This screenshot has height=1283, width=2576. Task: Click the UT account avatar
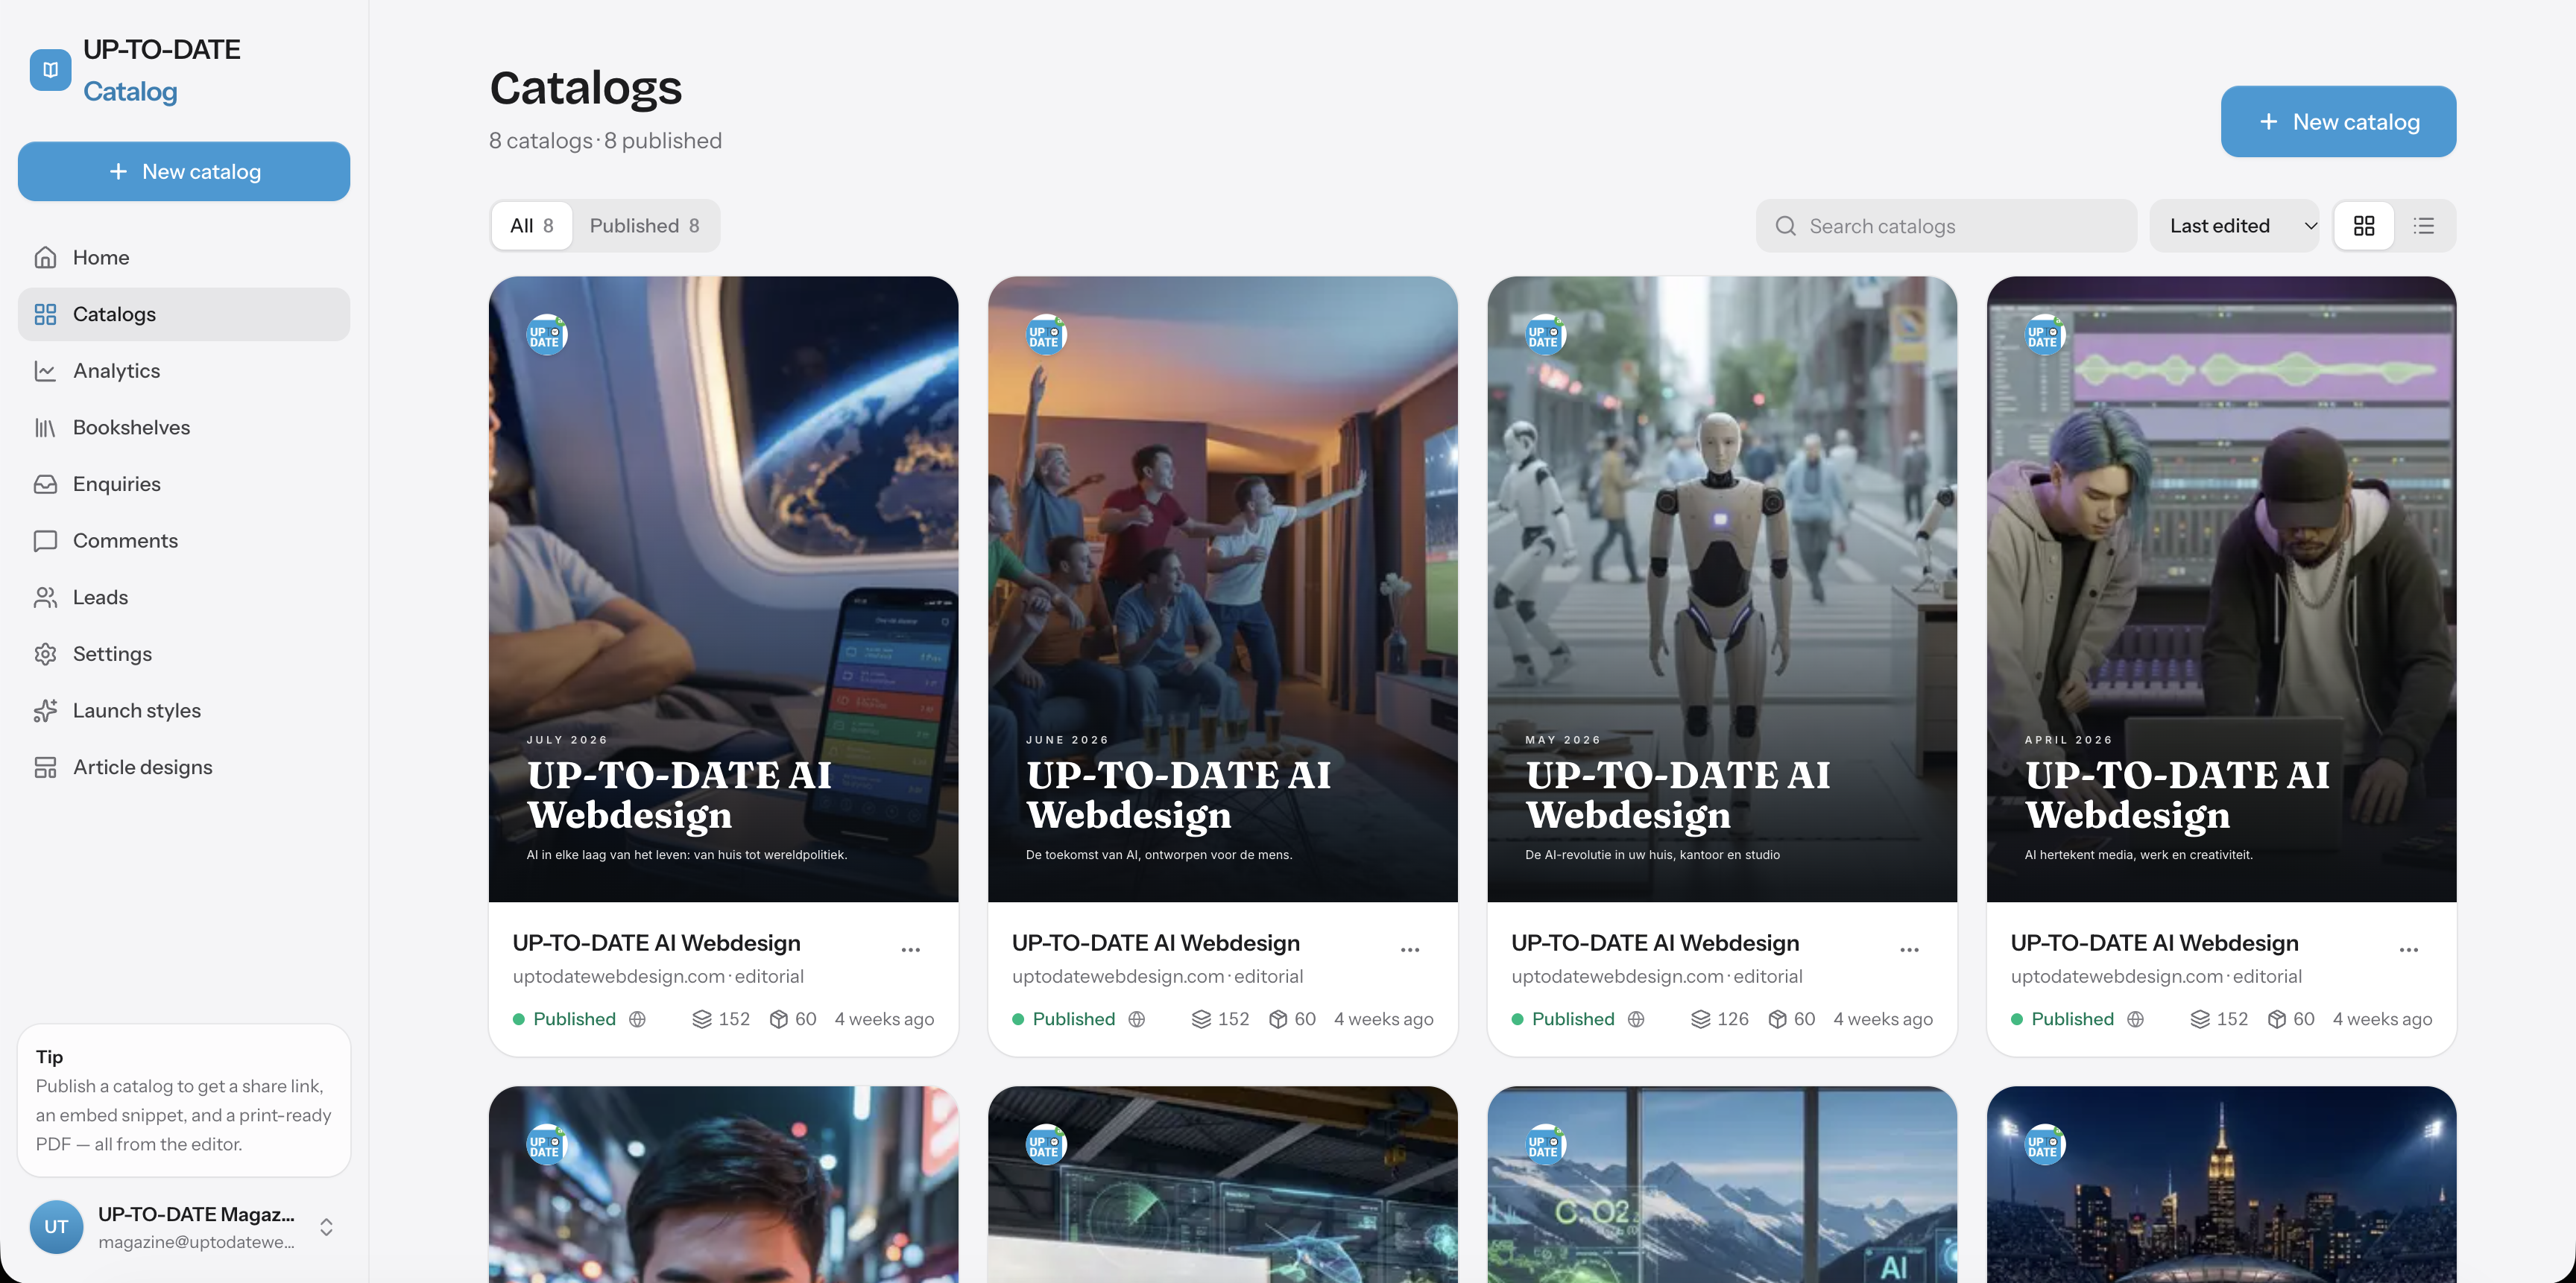pos(56,1227)
